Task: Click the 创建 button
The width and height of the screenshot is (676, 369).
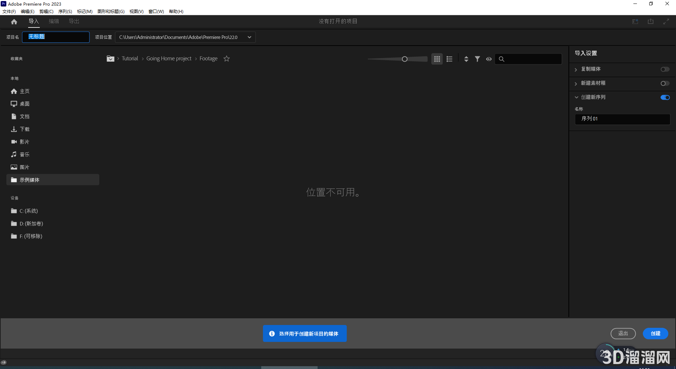Action: (x=655, y=333)
